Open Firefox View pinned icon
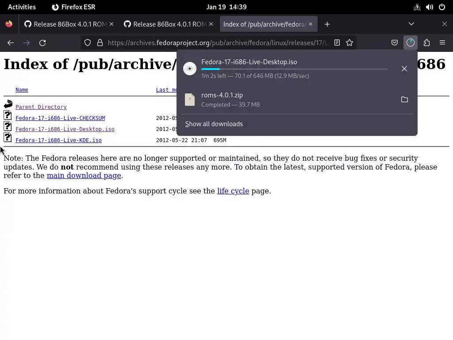Screen dimensions: 453x340 pos(9,24)
